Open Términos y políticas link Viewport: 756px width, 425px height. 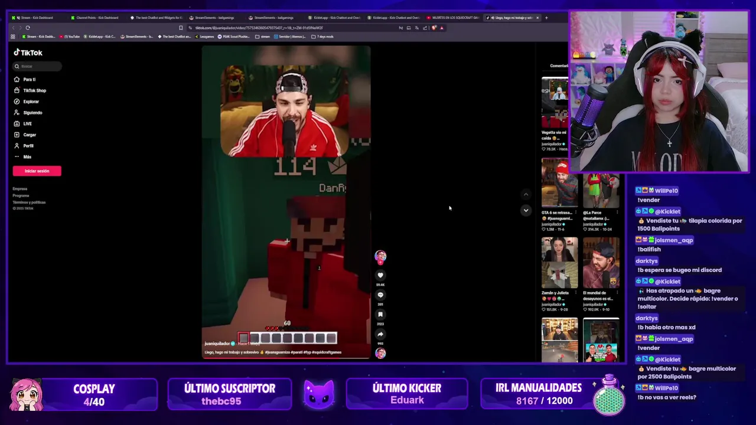click(29, 202)
